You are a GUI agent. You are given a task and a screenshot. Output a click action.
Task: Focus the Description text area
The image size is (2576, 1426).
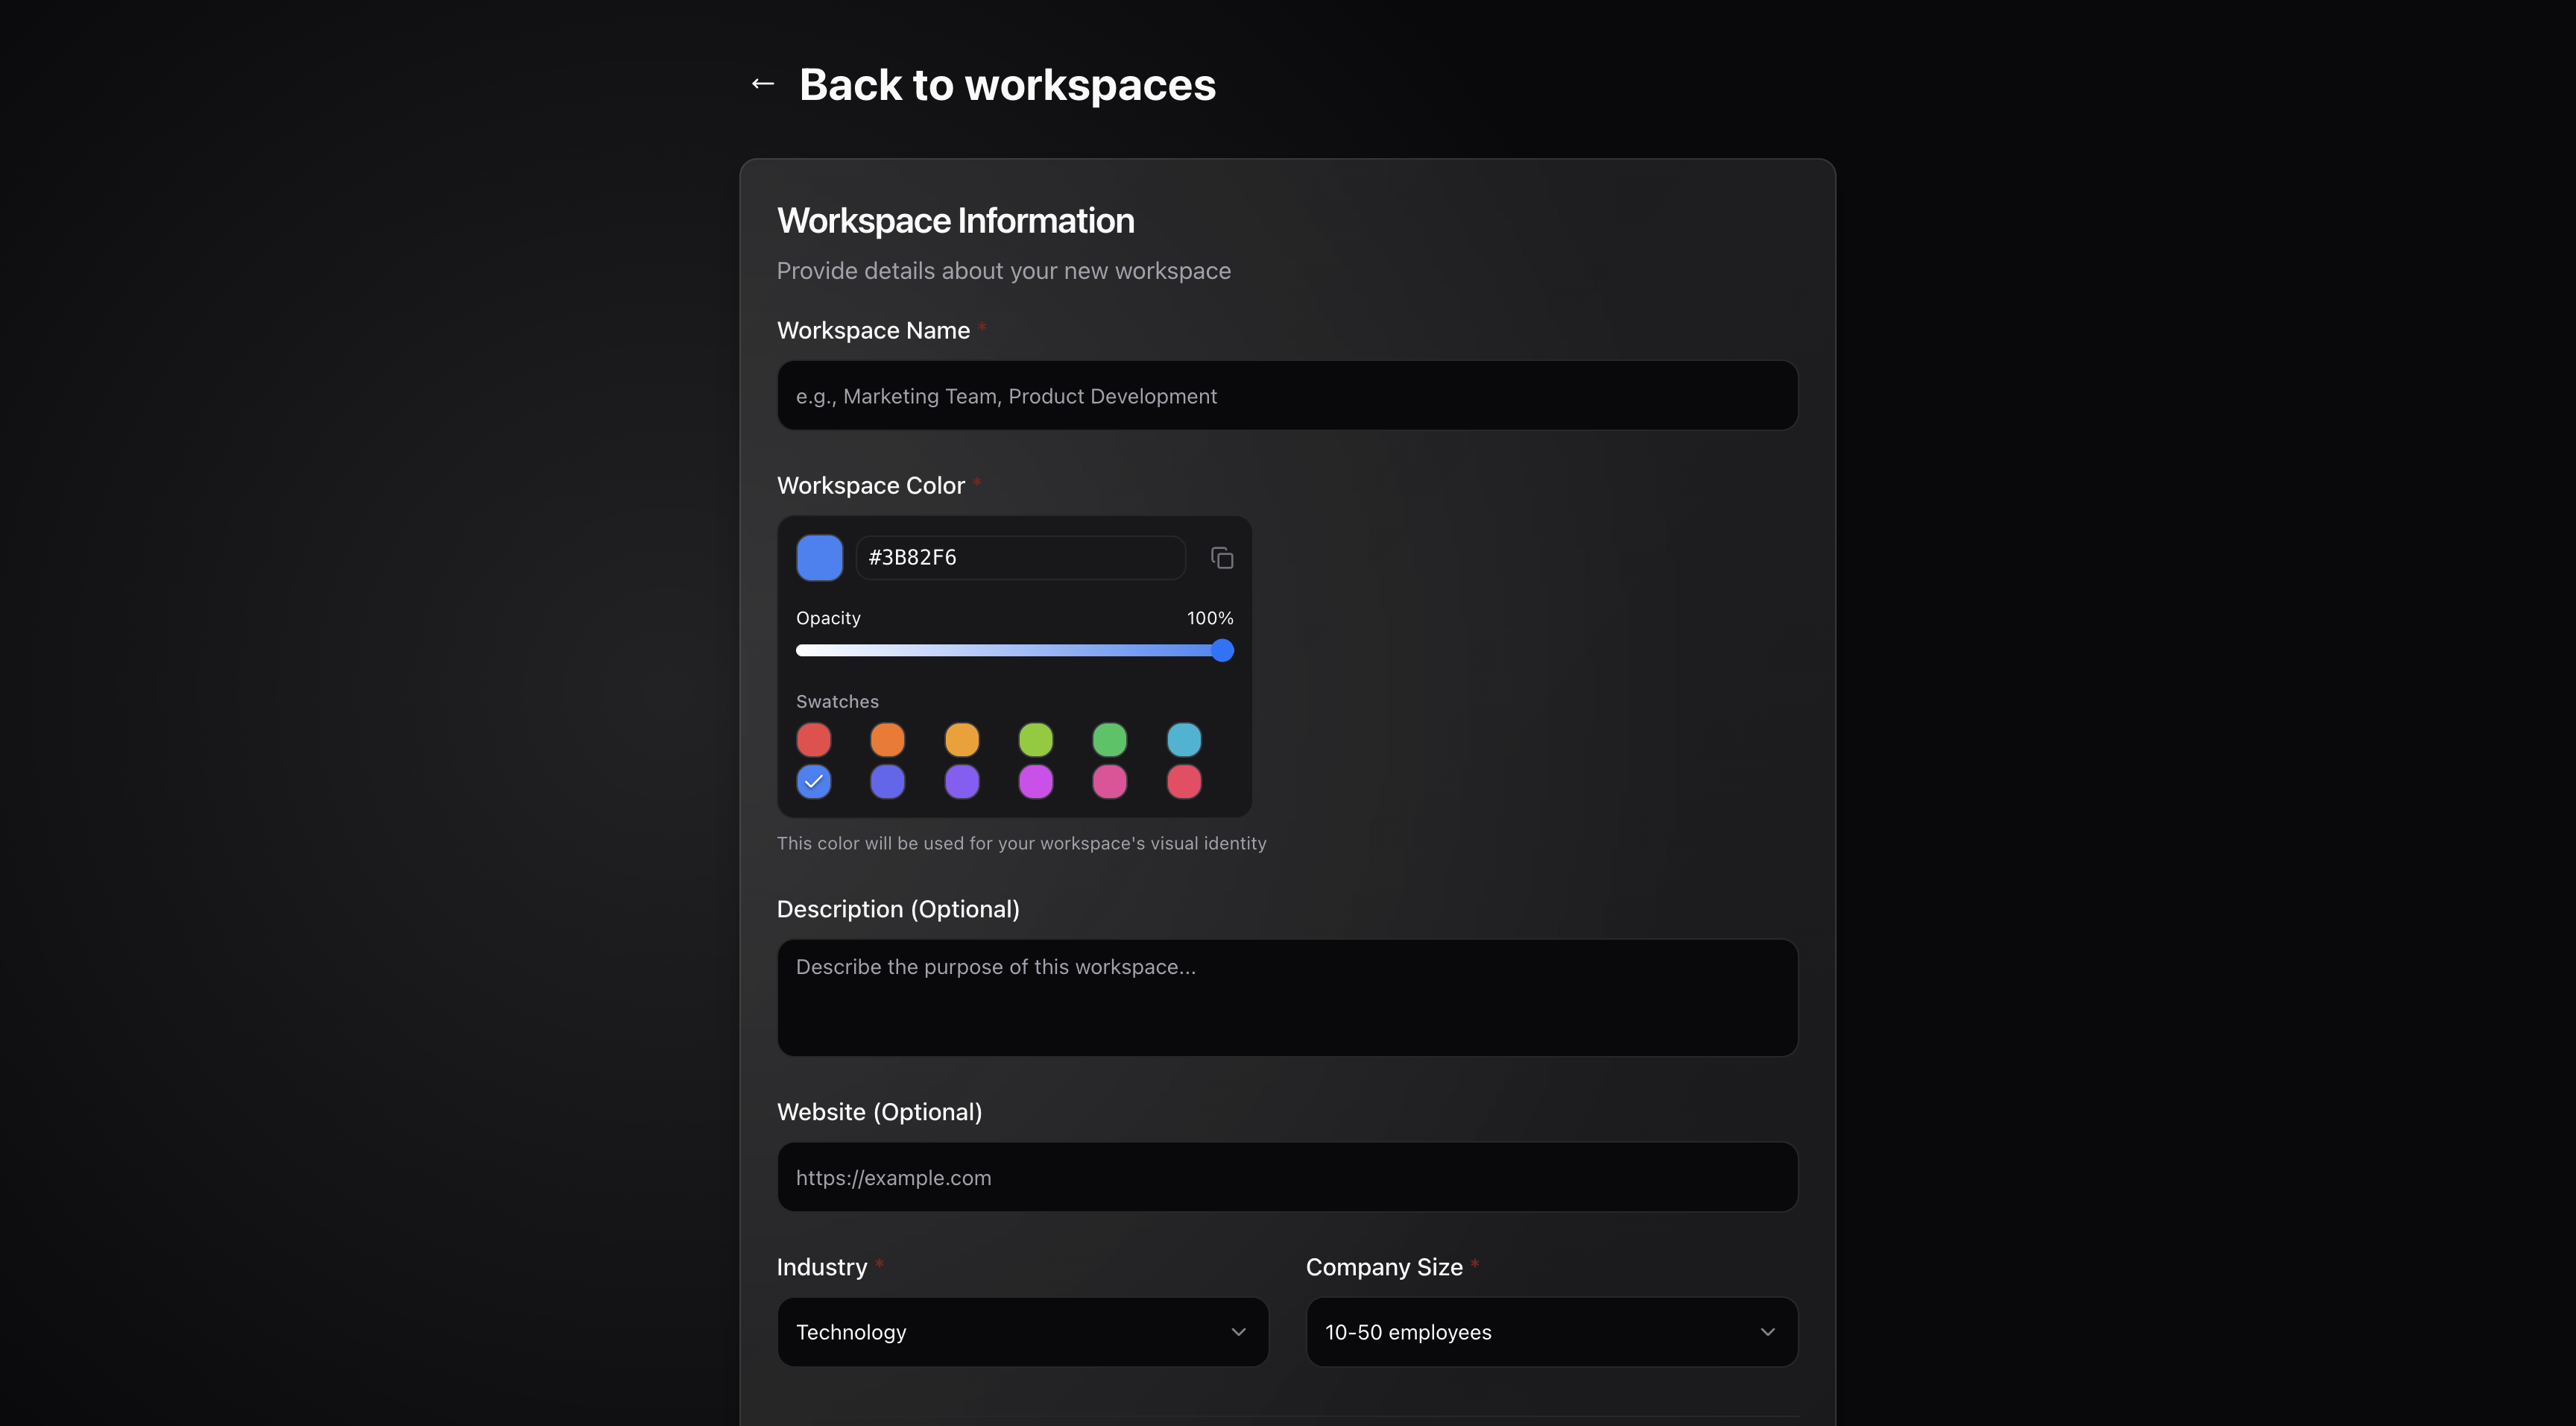point(1287,996)
